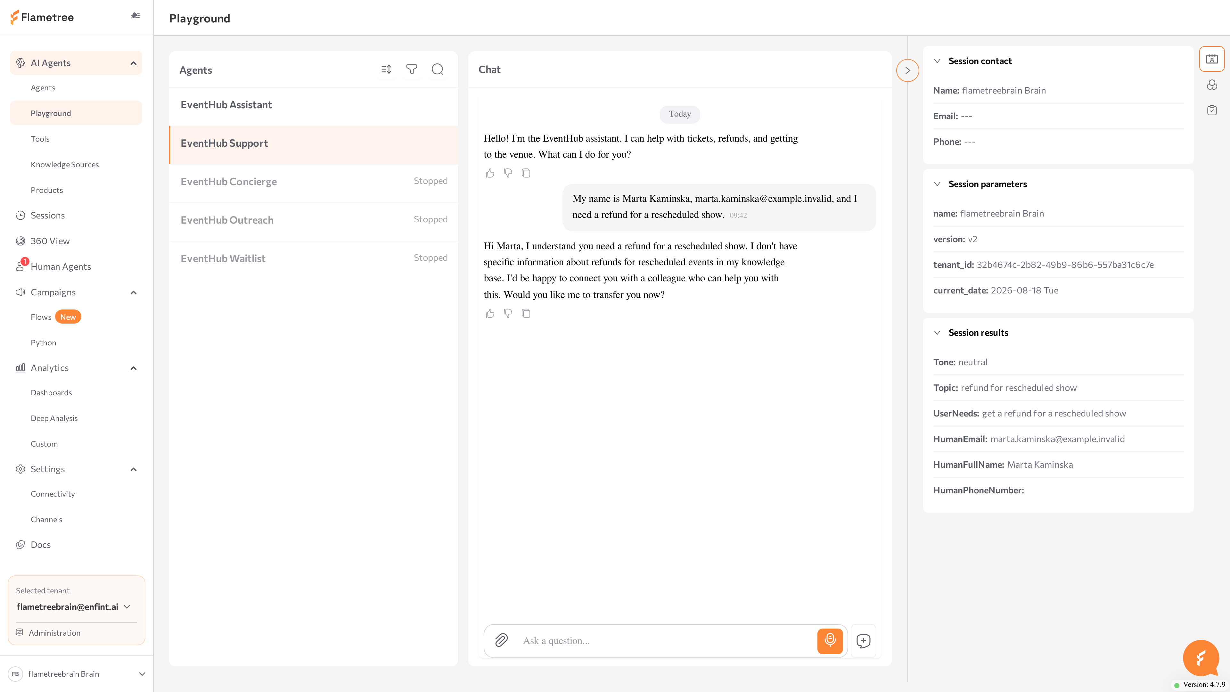Click the attachment paperclip icon
Image resolution: width=1230 pixels, height=692 pixels.
coord(501,640)
